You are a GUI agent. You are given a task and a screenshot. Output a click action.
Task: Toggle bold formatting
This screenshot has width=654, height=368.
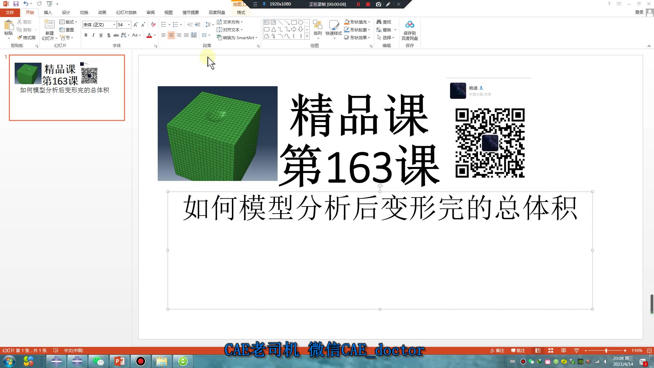tap(86, 35)
